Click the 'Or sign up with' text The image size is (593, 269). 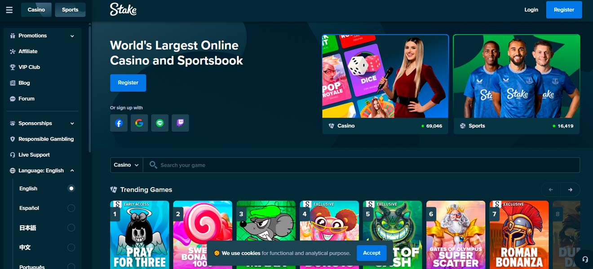pyautogui.click(x=126, y=108)
